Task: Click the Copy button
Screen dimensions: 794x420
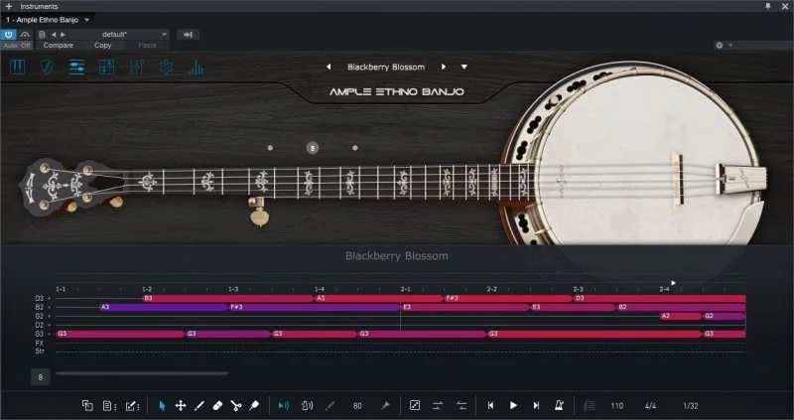Action: click(x=103, y=45)
